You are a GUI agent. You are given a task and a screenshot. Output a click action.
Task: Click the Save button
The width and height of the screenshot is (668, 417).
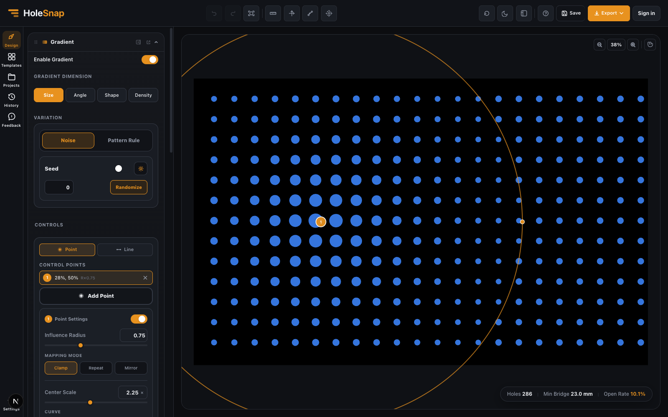tap(571, 13)
